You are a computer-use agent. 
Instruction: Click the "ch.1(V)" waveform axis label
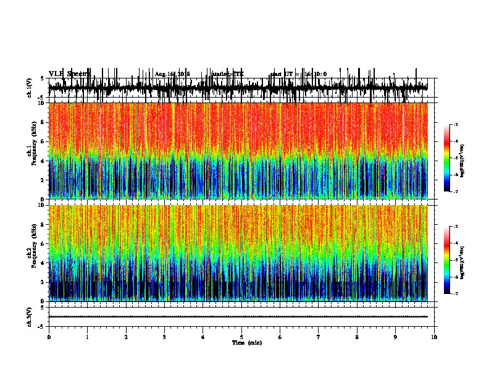(x=30, y=88)
